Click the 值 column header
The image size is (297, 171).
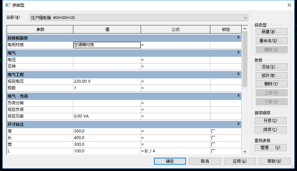(107, 30)
